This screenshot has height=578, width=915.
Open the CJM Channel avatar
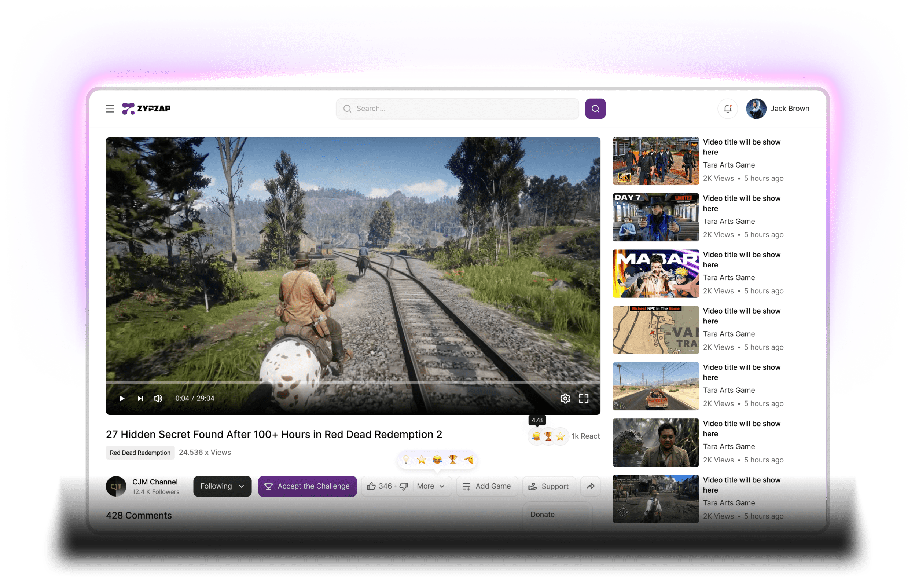[116, 486]
